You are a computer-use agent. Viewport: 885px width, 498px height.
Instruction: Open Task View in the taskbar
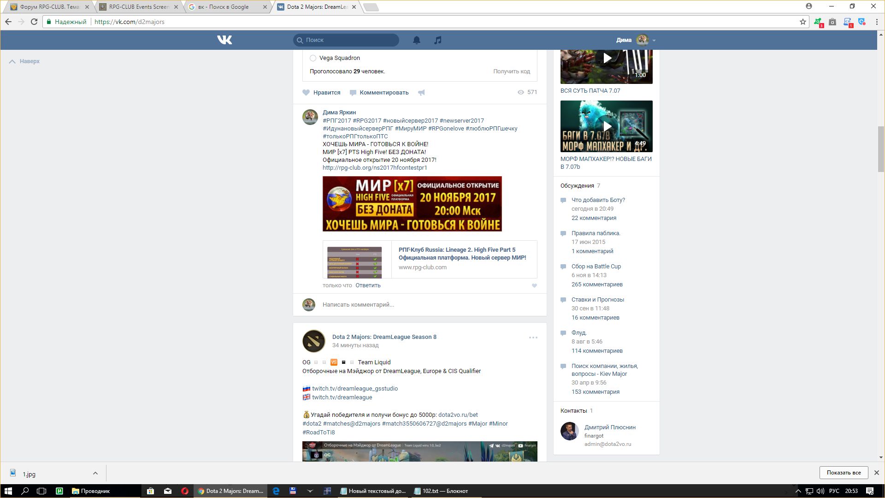point(42,491)
